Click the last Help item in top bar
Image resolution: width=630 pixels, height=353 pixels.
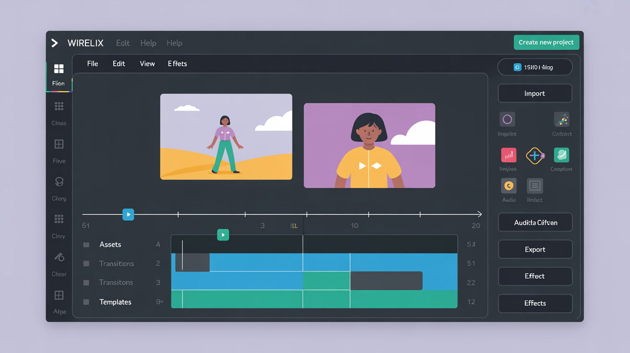[x=174, y=43]
